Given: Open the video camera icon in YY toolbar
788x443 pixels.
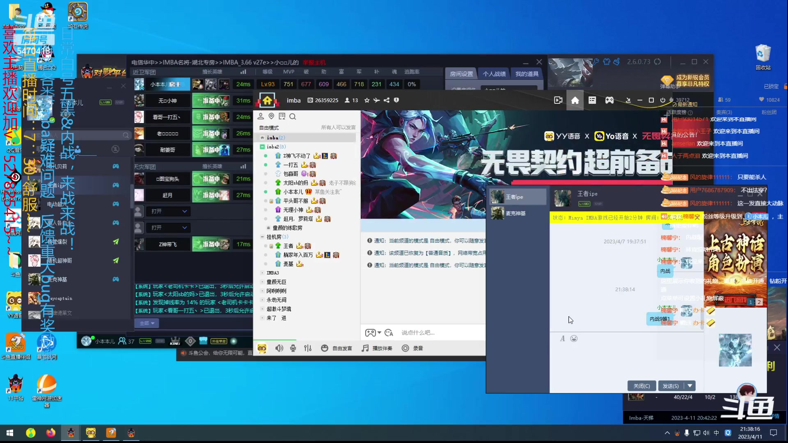Looking at the screenshot, I should [558, 100].
